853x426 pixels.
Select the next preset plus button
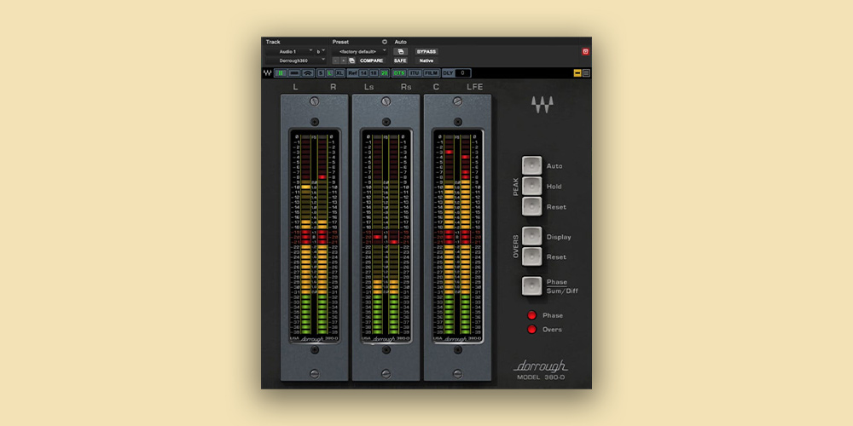(x=343, y=60)
